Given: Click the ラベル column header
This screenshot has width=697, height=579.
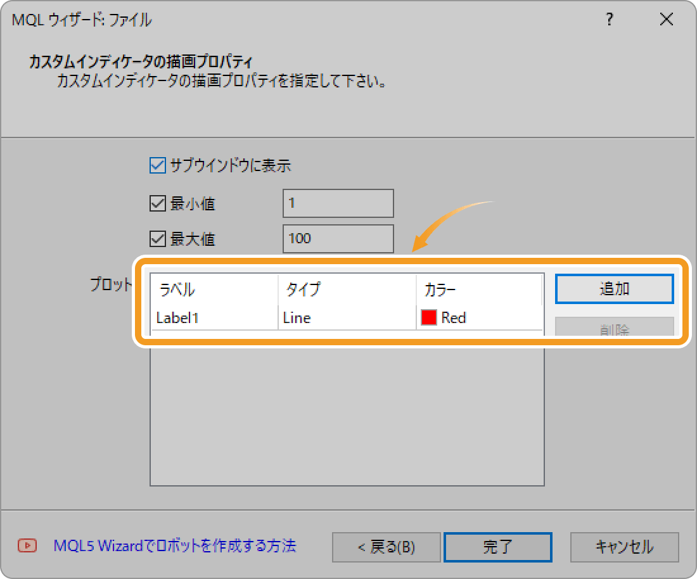Looking at the screenshot, I should coord(214,289).
